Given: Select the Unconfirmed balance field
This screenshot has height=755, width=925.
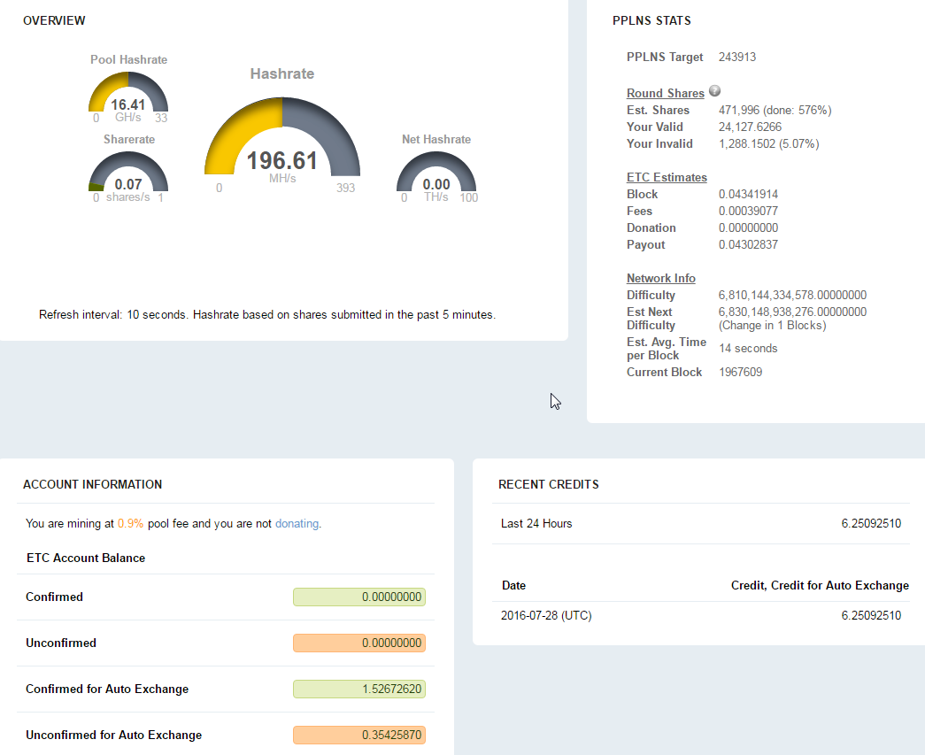Looking at the screenshot, I should click(359, 643).
